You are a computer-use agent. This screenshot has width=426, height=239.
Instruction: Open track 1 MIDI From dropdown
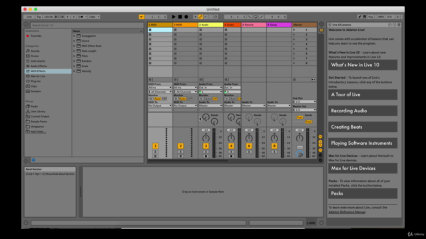[160, 88]
